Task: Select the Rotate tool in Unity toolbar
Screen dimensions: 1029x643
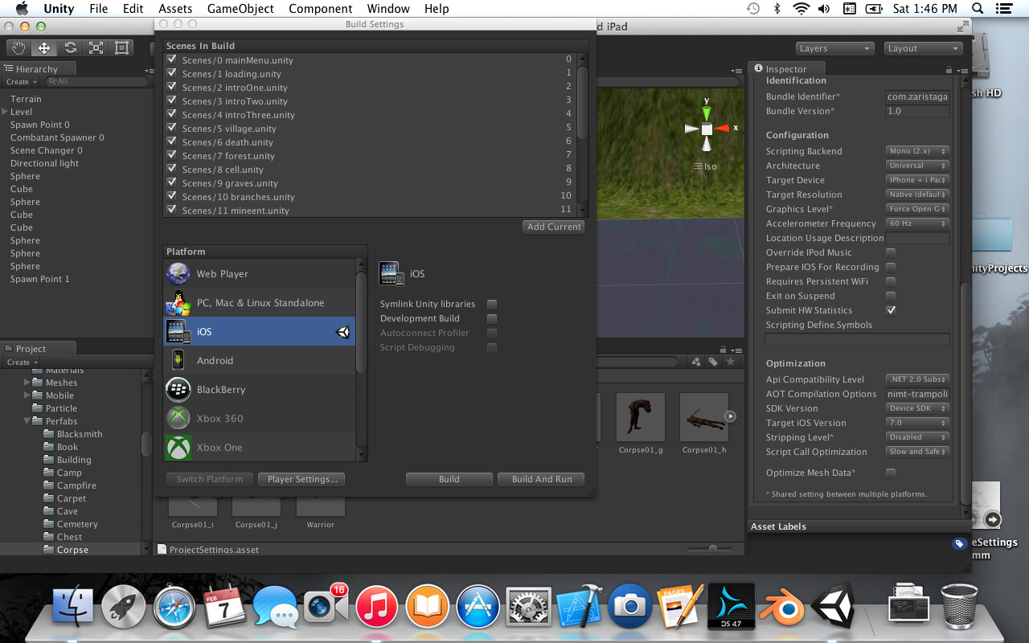Action: point(70,48)
